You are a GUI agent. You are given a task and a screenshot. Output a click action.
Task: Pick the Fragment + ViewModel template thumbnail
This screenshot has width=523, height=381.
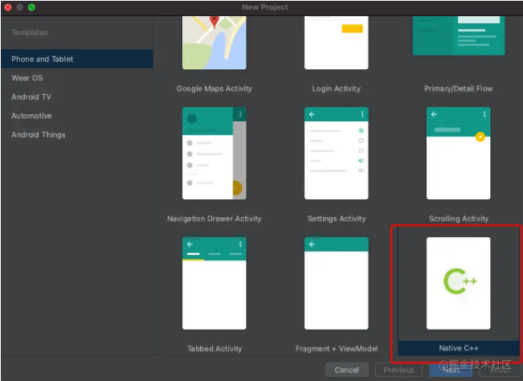(336, 283)
